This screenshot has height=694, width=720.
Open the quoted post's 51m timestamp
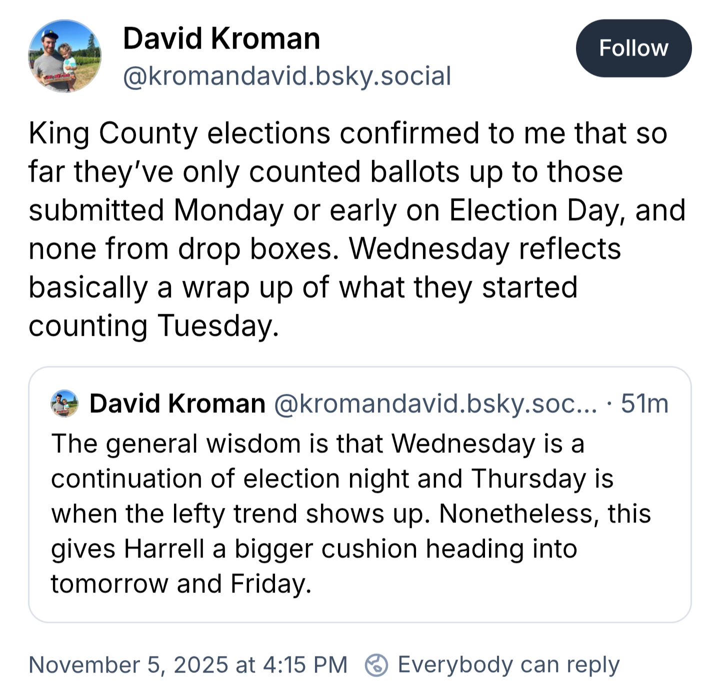click(x=644, y=404)
